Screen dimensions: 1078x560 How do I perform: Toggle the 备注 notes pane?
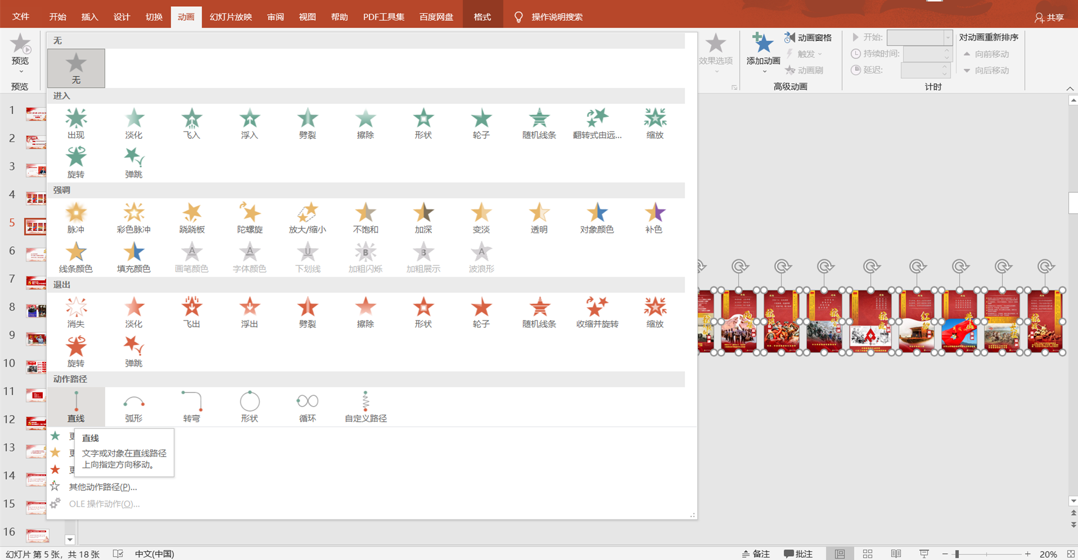756,554
